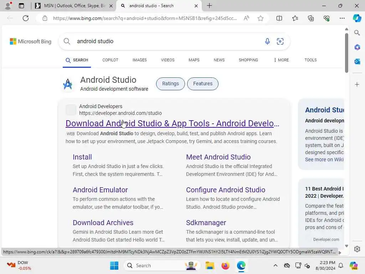Viewport: 365px width, 274px height.
Task: Open the TOOLS options on Bing
Action: pos(310,60)
